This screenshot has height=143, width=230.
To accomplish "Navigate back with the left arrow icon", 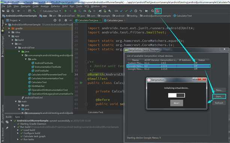I will (x=19, y=11).
